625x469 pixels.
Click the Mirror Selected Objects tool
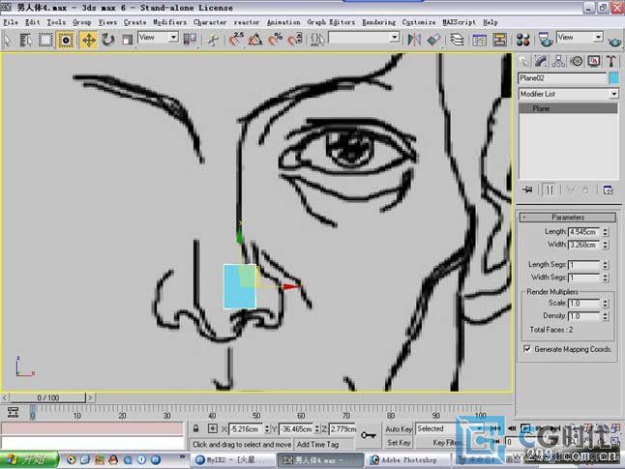pos(414,40)
